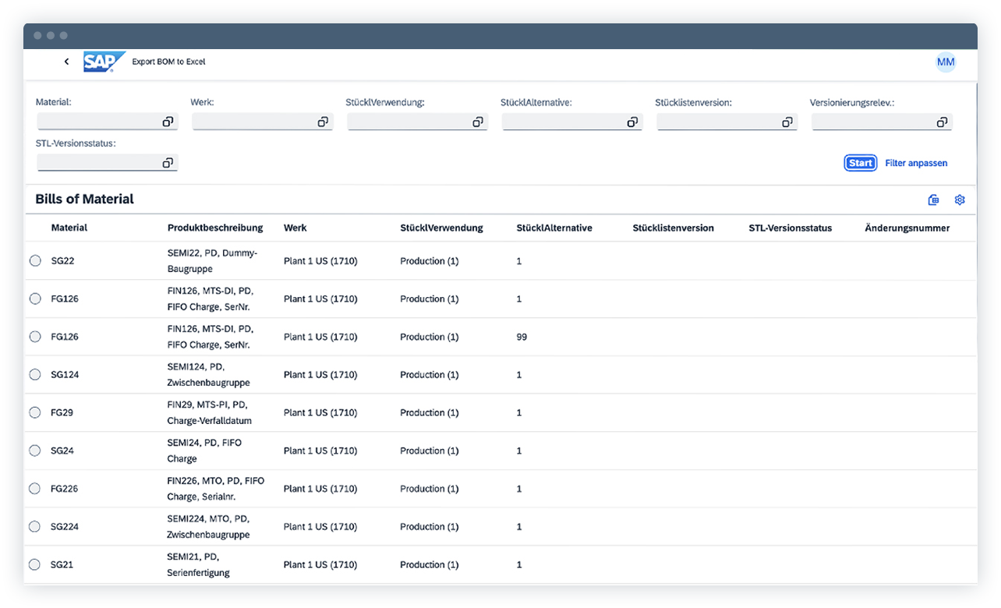Click the Export BOM to Excel title
Image resolution: width=1001 pixels, height=608 pixels.
[169, 61]
